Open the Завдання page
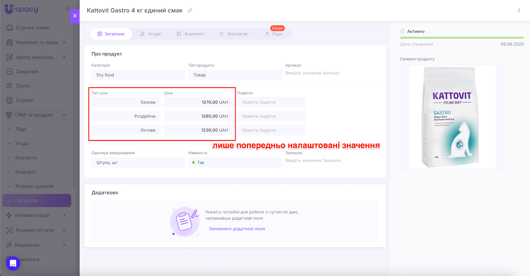Screen dimensions: 530x276 (x=27, y=71)
